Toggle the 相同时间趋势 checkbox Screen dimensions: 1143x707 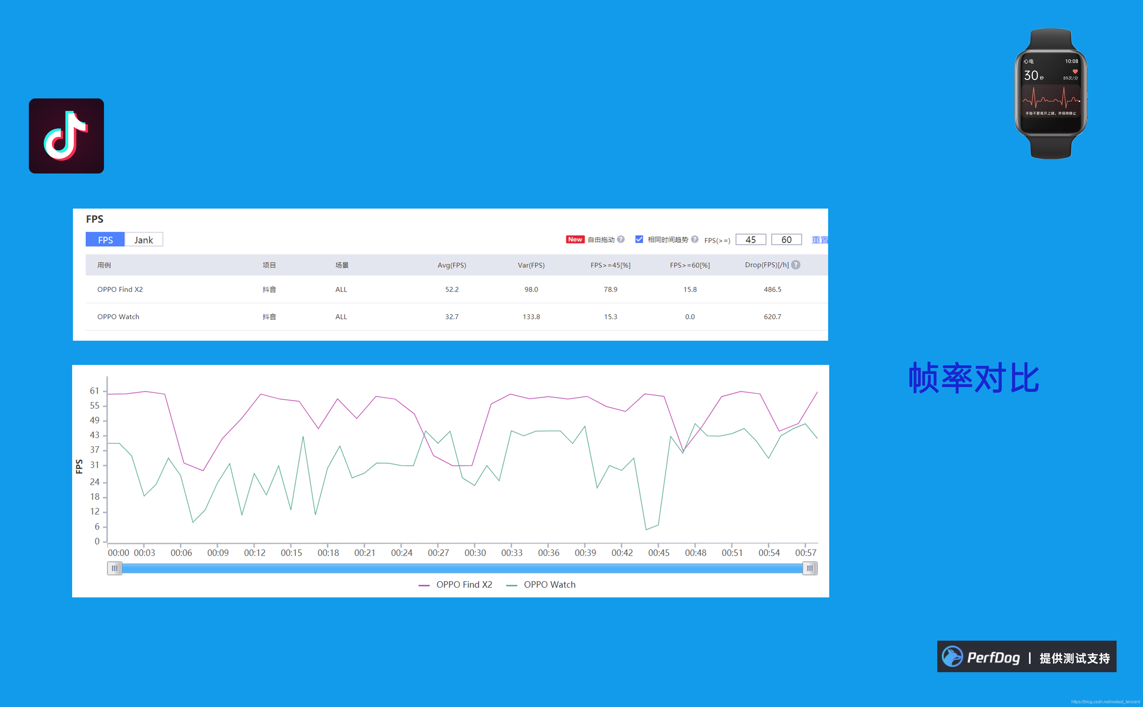coord(639,239)
